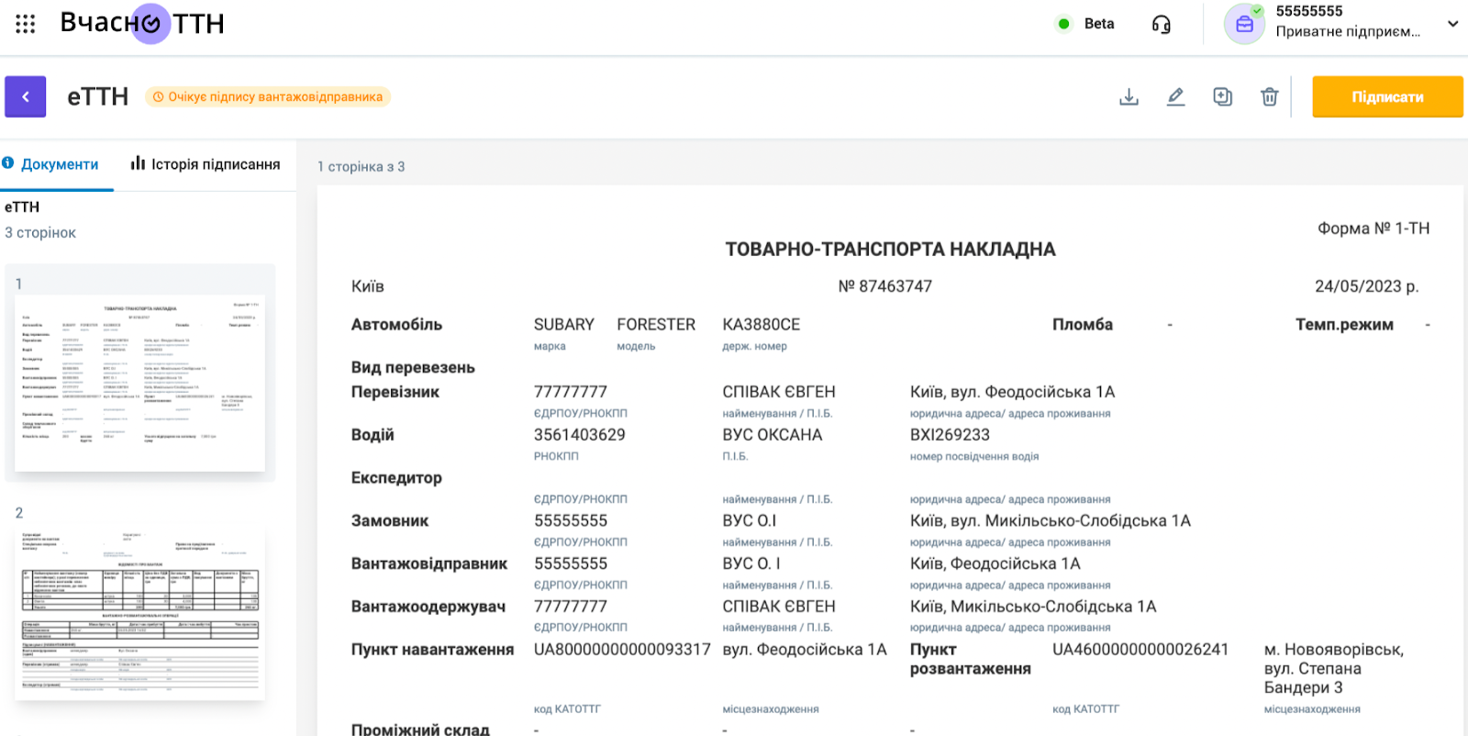The image size is (1468, 736).
Task: Select page 1 thumbnail
Action: pos(140,383)
